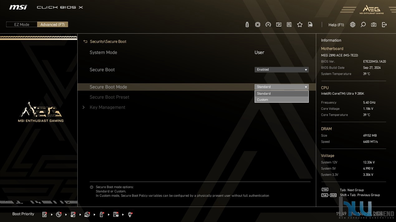Screen dimensions: 396x222
Task: Click the info icon beside the help description
Action: coord(91,187)
